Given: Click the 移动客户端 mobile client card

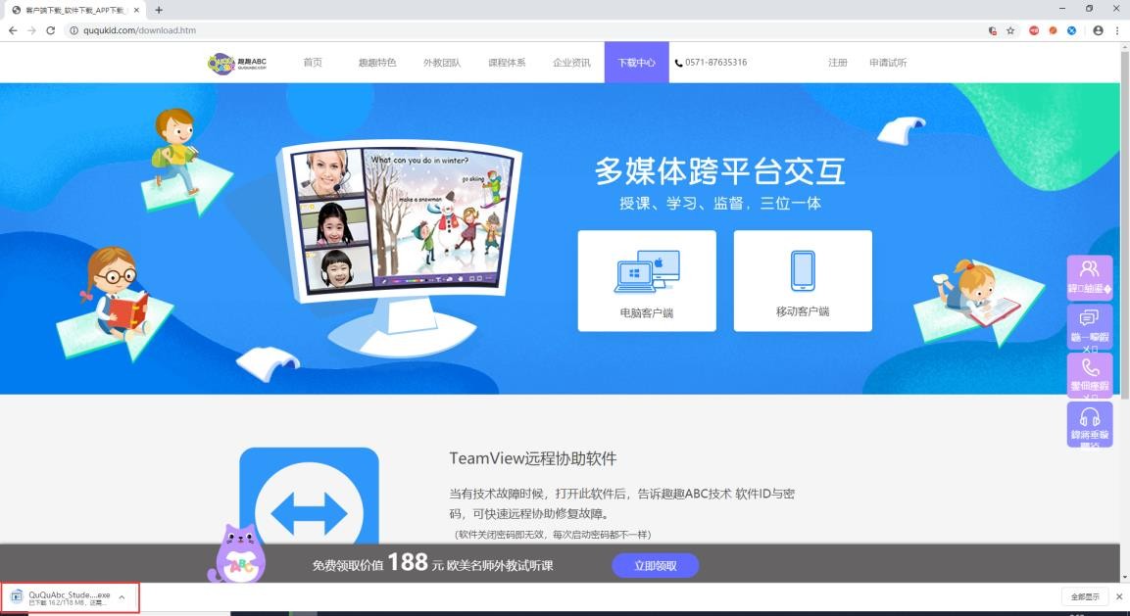Looking at the screenshot, I should coord(802,280).
